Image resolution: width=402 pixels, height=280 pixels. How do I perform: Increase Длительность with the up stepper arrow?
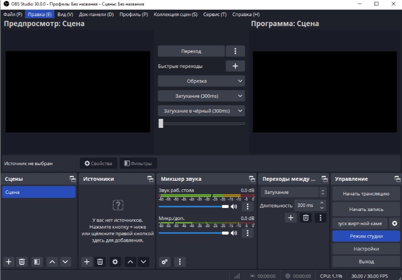point(322,202)
